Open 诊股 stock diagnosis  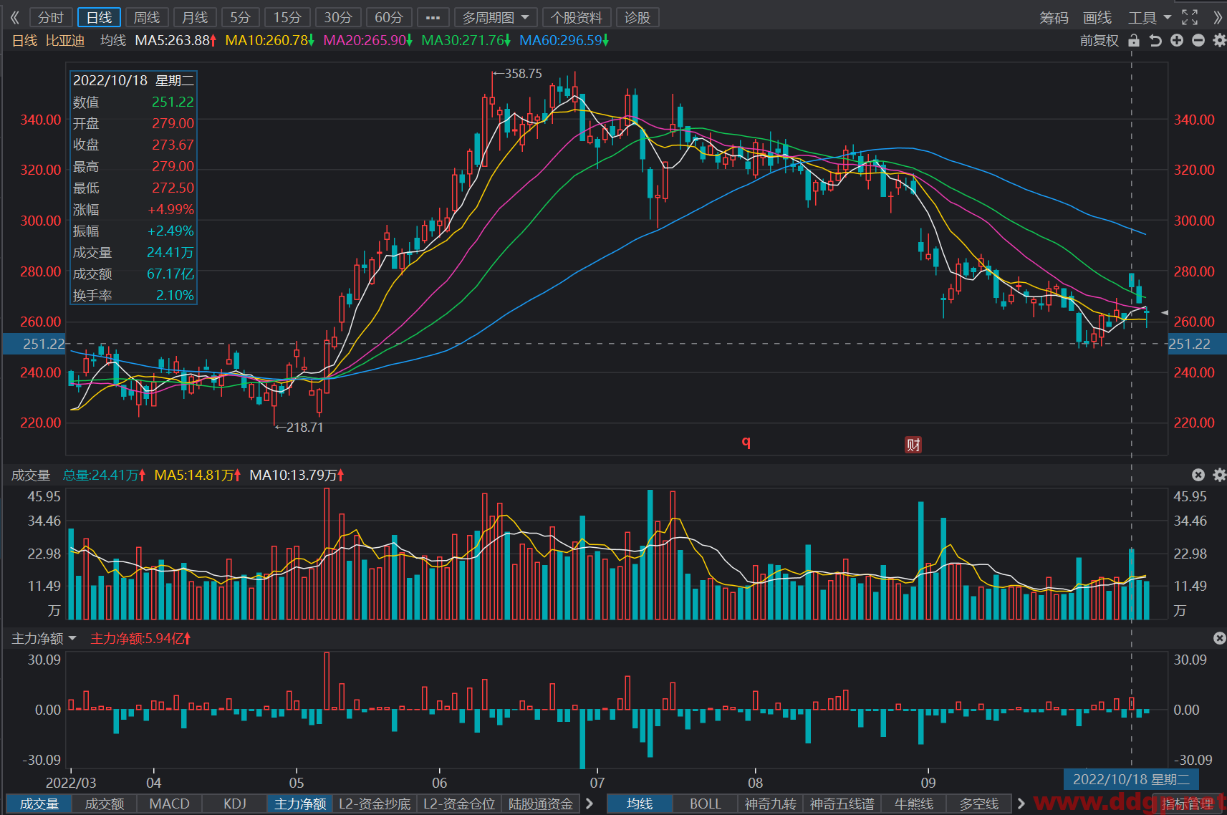coord(637,17)
